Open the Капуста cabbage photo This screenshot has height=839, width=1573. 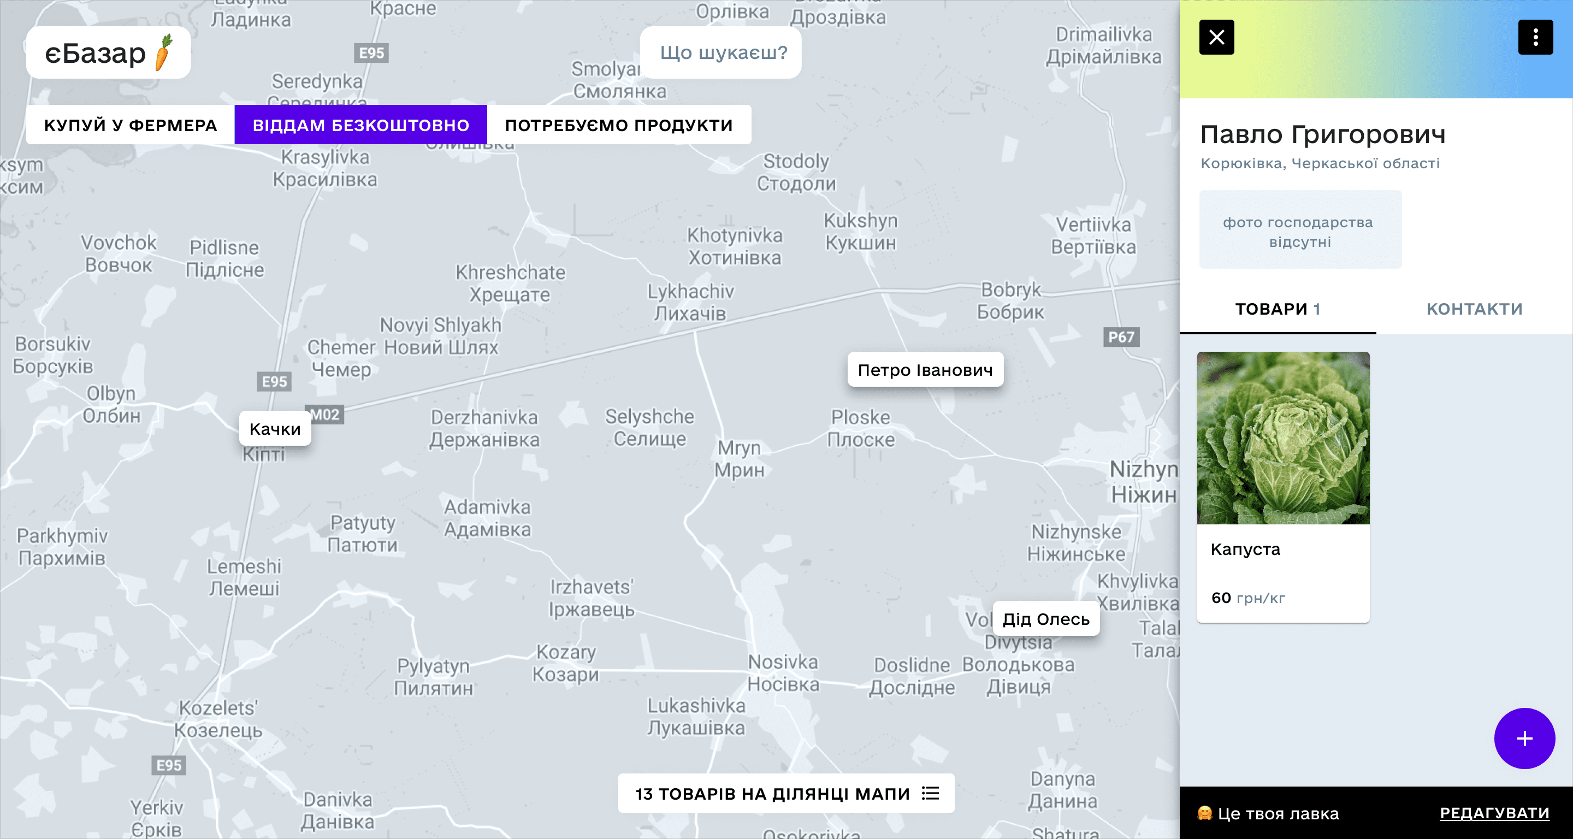tap(1283, 438)
